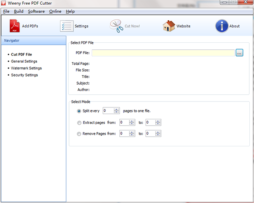
Task: Increase Extract pages to value
Action: point(157,121)
